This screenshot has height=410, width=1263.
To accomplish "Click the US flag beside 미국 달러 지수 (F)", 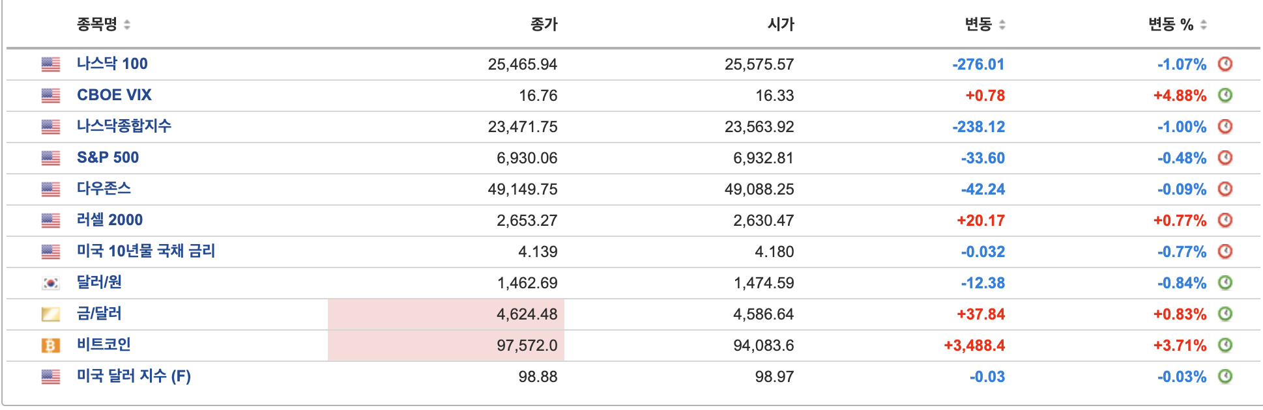I will click(x=50, y=376).
